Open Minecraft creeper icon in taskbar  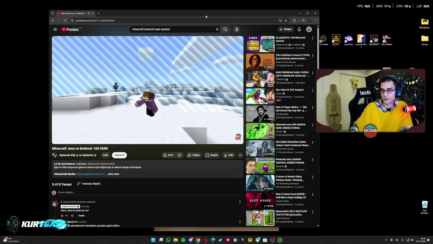(x=280, y=240)
